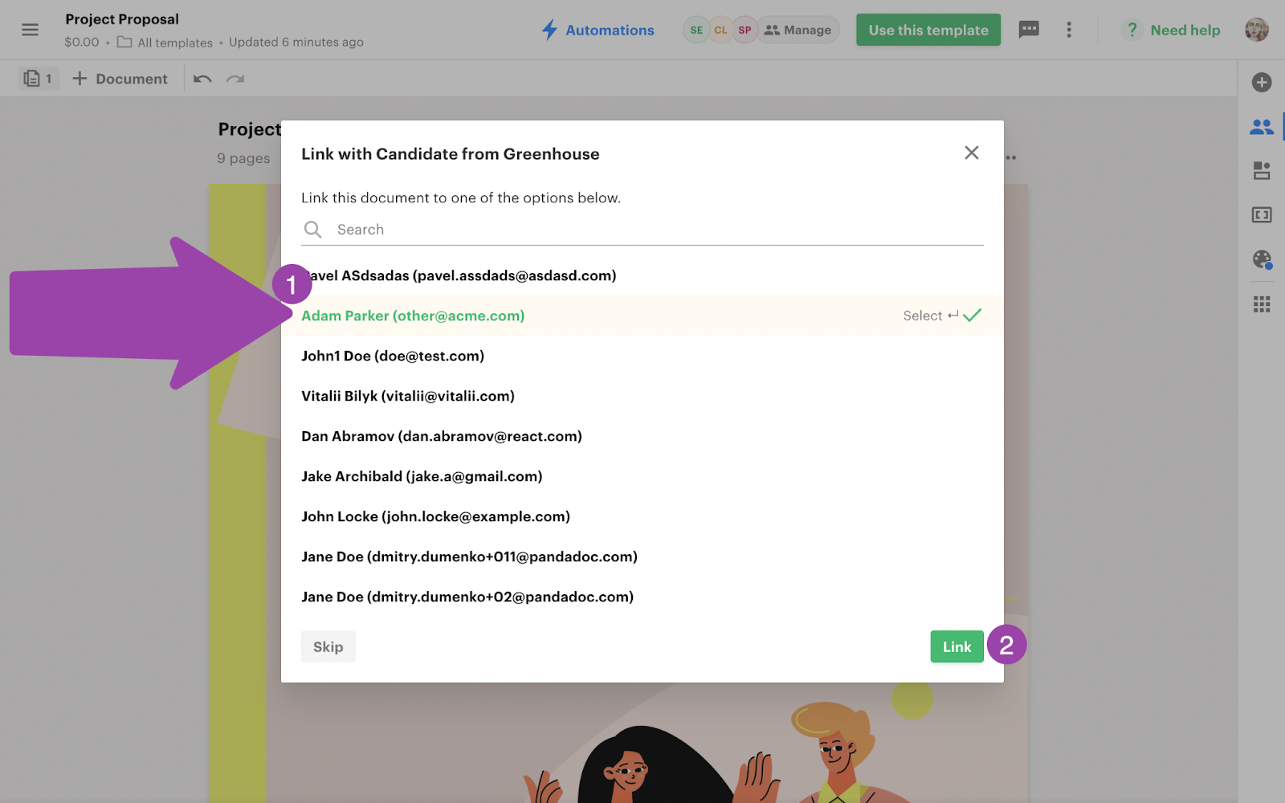1285x803 pixels.
Task: Focus the candidate Search field
Action: tap(642, 230)
